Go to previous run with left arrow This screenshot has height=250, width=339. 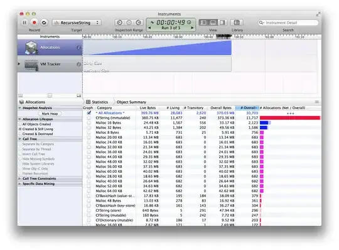(149, 28)
